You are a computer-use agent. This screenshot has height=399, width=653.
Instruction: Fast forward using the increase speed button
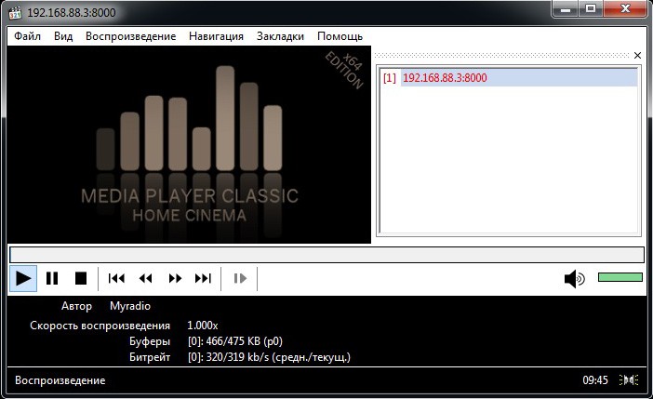click(x=174, y=278)
